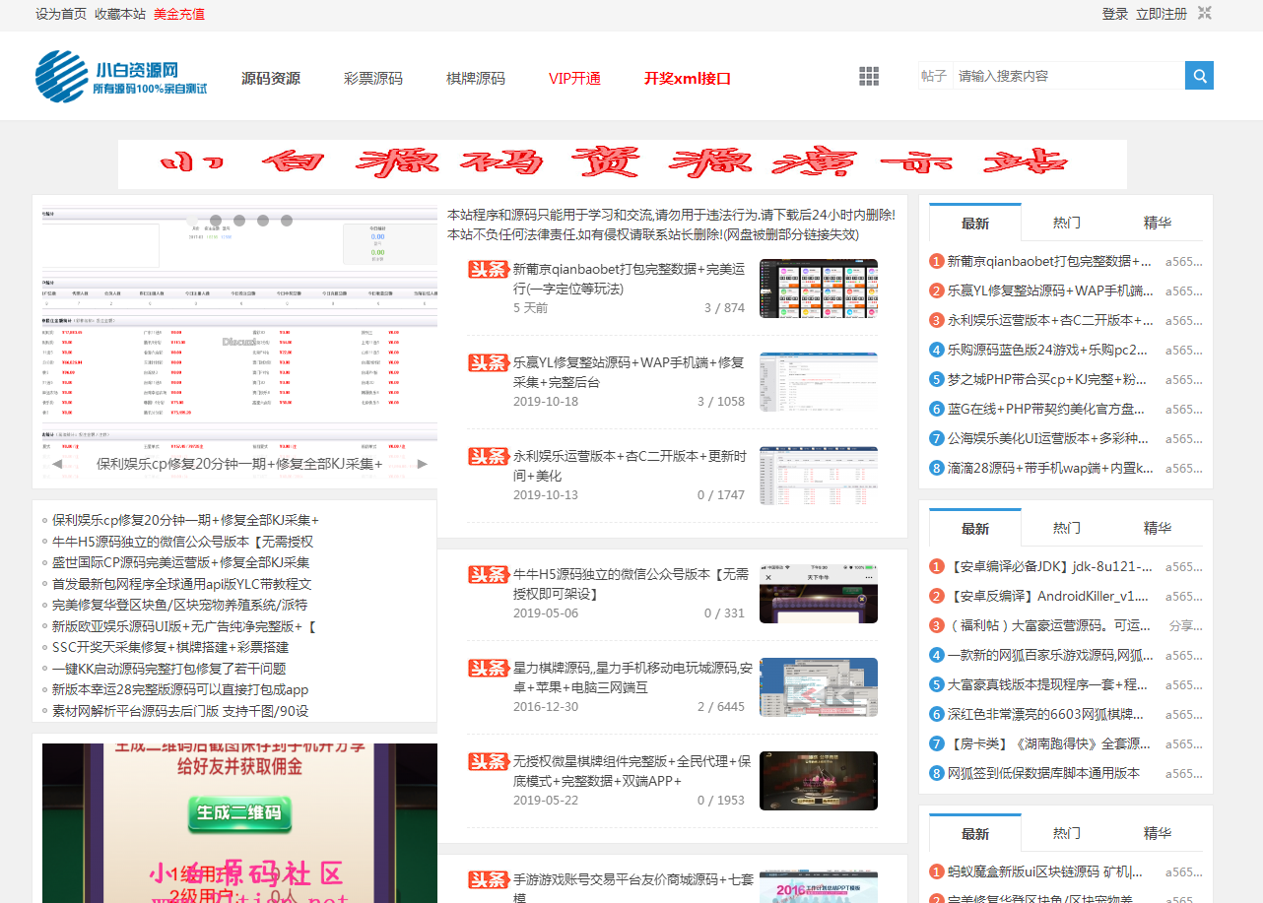Open thumbnail of 乐赢YL修复整站源码 post
This screenshot has height=903, width=1263.
pyautogui.click(x=818, y=382)
